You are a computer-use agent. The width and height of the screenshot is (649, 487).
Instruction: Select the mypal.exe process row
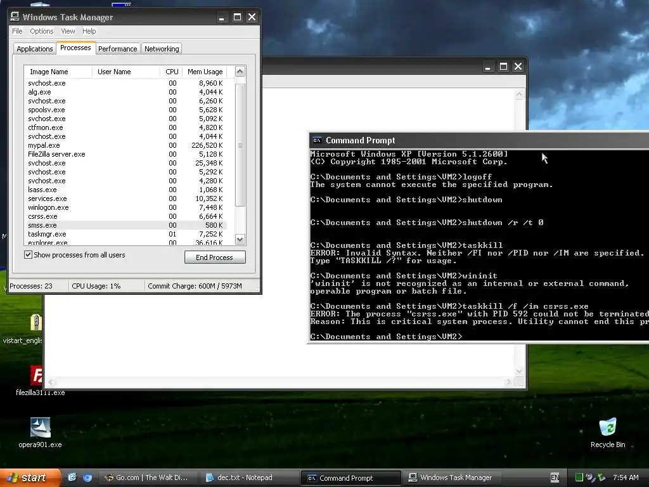click(125, 145)
